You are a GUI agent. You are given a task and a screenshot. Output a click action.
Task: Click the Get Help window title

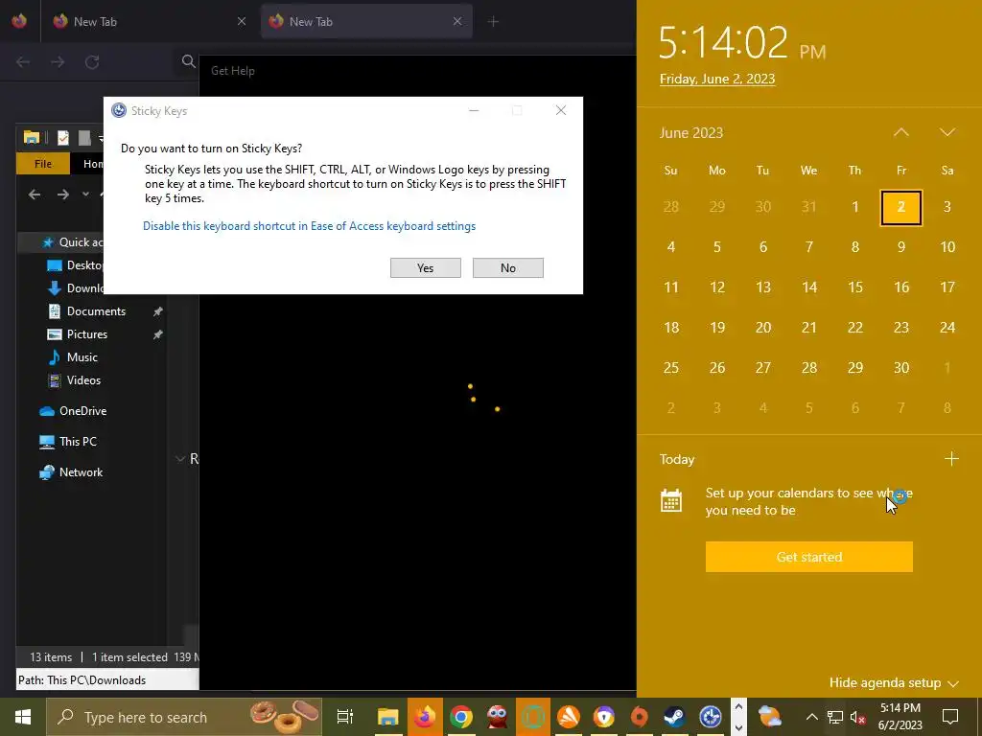(233, 71)
